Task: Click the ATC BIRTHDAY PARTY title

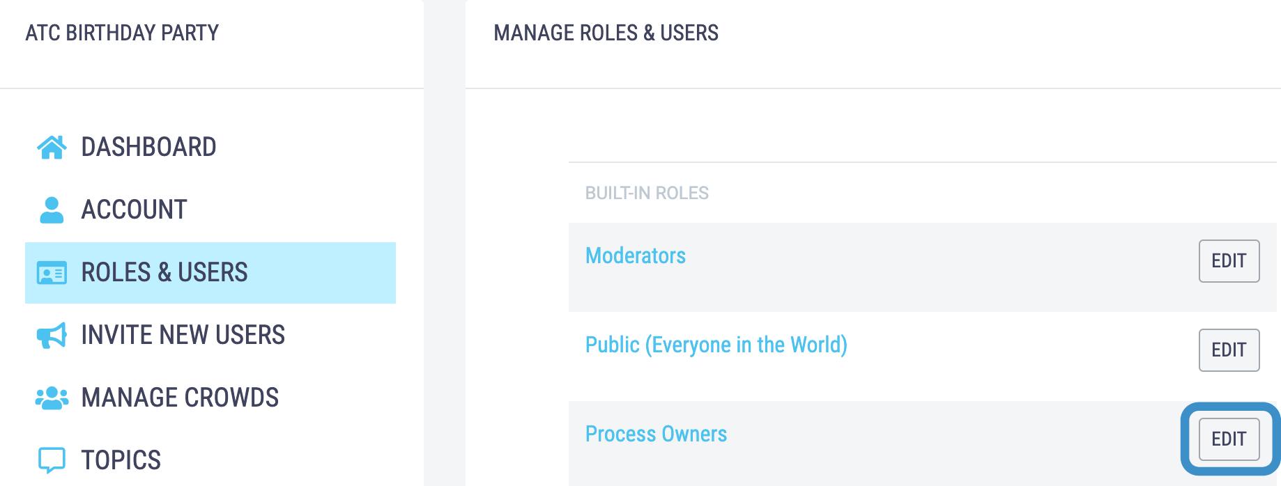Action: (122, 33)
